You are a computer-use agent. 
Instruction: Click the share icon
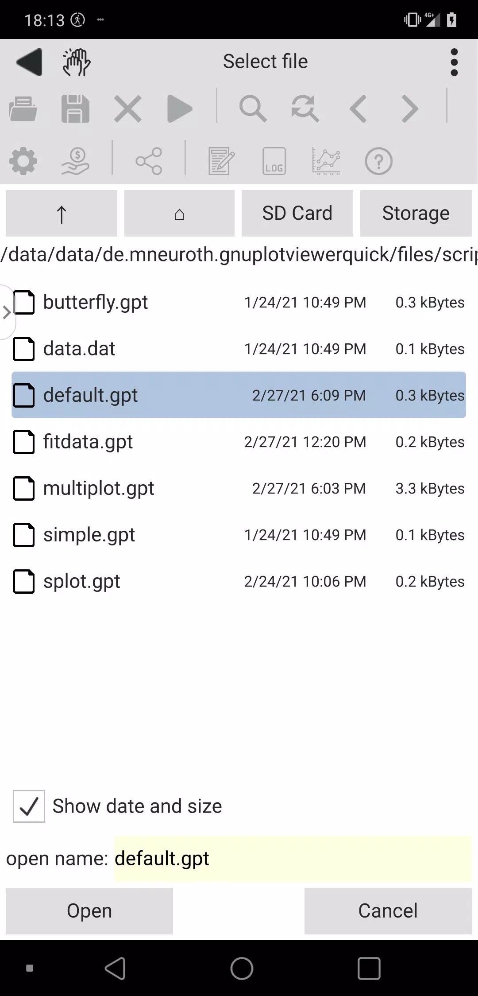pyautogui.click(x=149, y=161)
